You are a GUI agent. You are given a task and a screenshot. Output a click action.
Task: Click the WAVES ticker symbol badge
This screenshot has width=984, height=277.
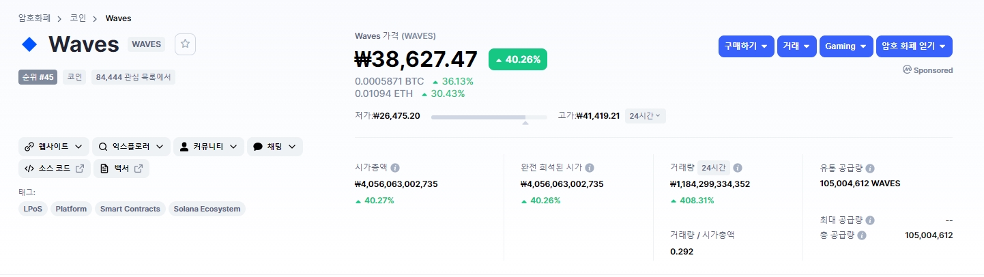point(147,44)
